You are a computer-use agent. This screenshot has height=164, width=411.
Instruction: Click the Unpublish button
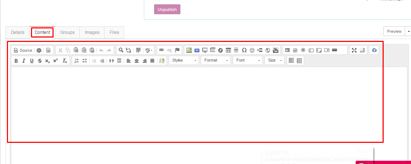coord(167,9)
